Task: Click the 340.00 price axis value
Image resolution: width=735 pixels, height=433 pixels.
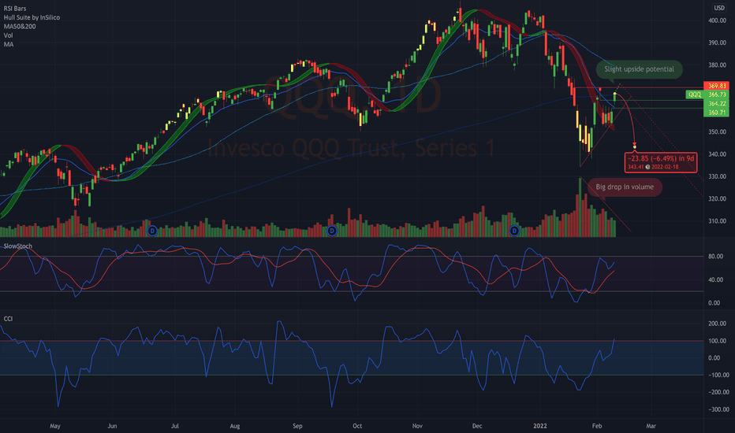Action: tap(717, 154)
